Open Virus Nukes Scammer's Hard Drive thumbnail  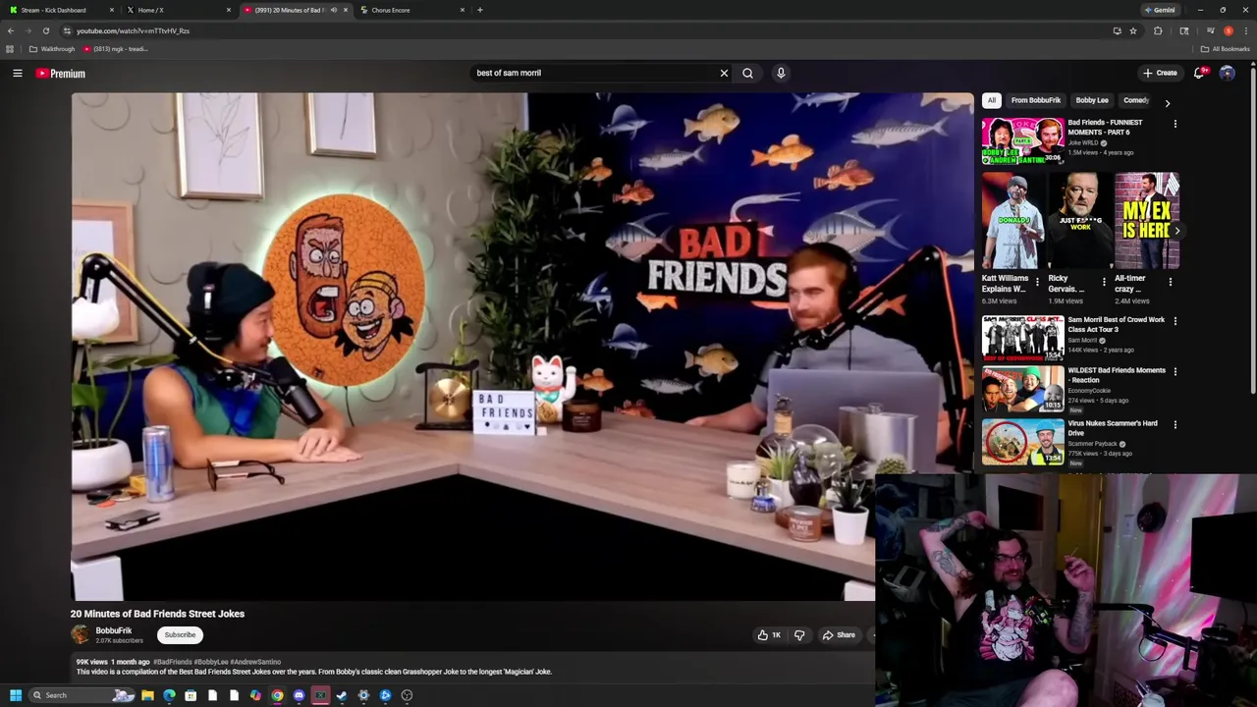1022,443
